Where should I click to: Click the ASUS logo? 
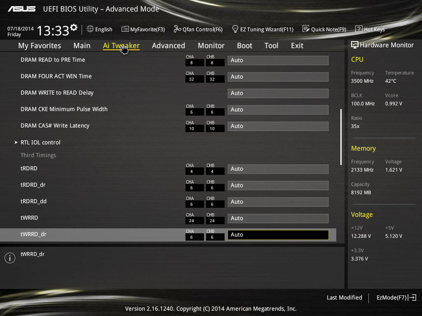click(x=21, y=9)
